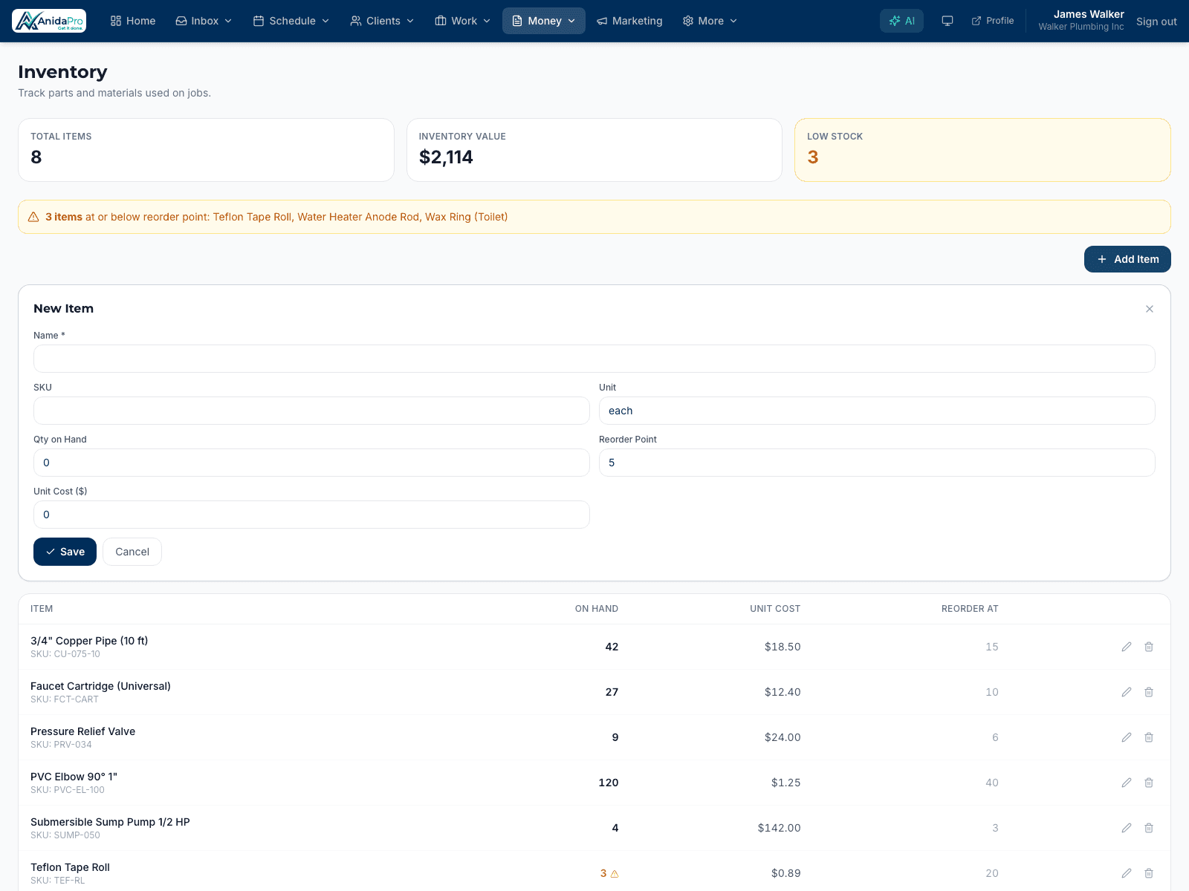Image resolution: width=1189 pixels, height=891 pixels.
Task: Click the monitor display icon
Action: click(x=947, y=21)
